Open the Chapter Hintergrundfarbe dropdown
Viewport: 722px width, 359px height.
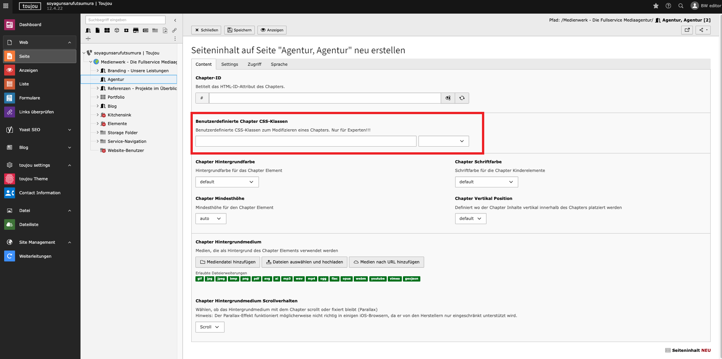click(x=227, y=182)
